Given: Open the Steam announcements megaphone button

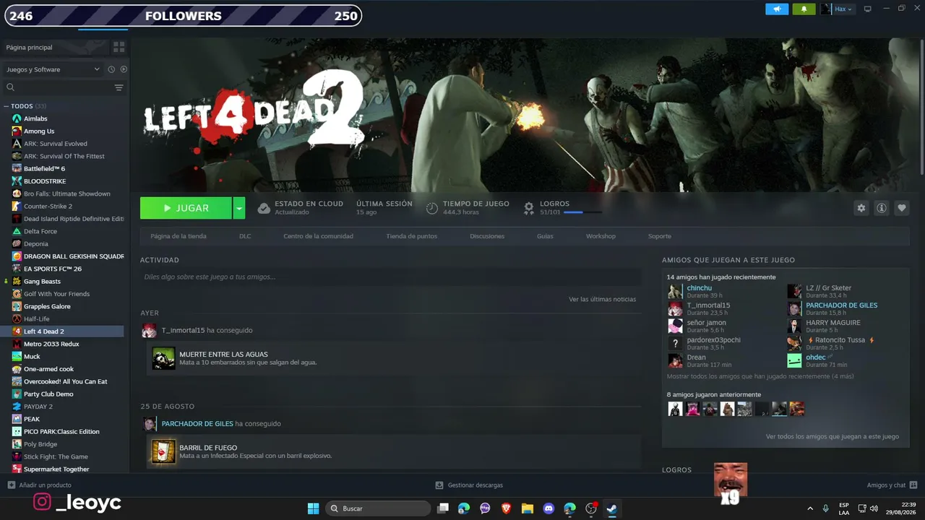Looking at the screenshot, I should click(777, 9).
